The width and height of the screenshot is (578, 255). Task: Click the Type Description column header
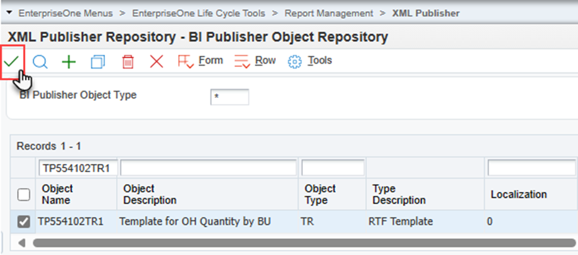(399, 194)
